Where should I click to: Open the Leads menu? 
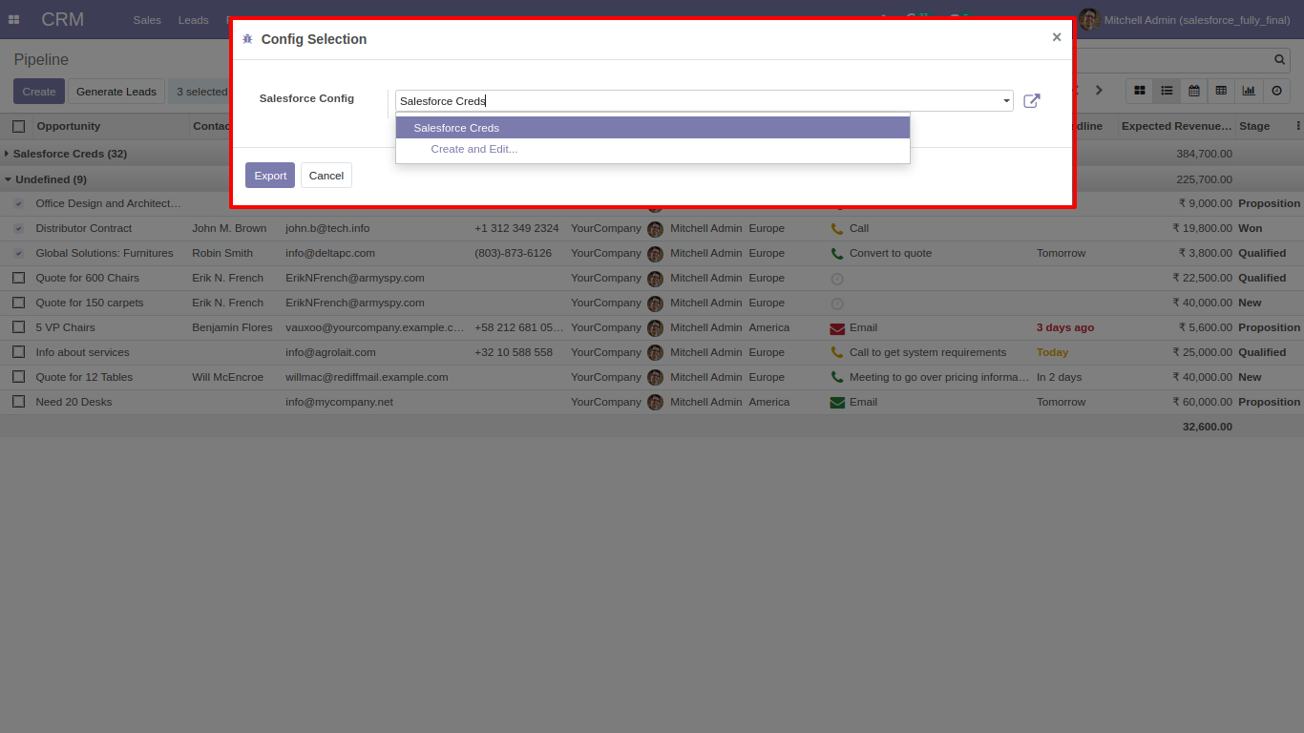(193, 20)
